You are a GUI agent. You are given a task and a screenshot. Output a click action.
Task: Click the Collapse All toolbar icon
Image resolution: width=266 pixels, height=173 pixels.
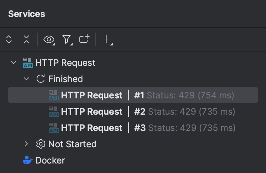point(26,40)
